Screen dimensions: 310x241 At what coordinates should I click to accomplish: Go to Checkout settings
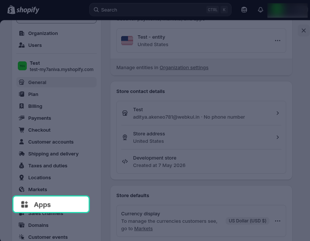tap(56, 130)
